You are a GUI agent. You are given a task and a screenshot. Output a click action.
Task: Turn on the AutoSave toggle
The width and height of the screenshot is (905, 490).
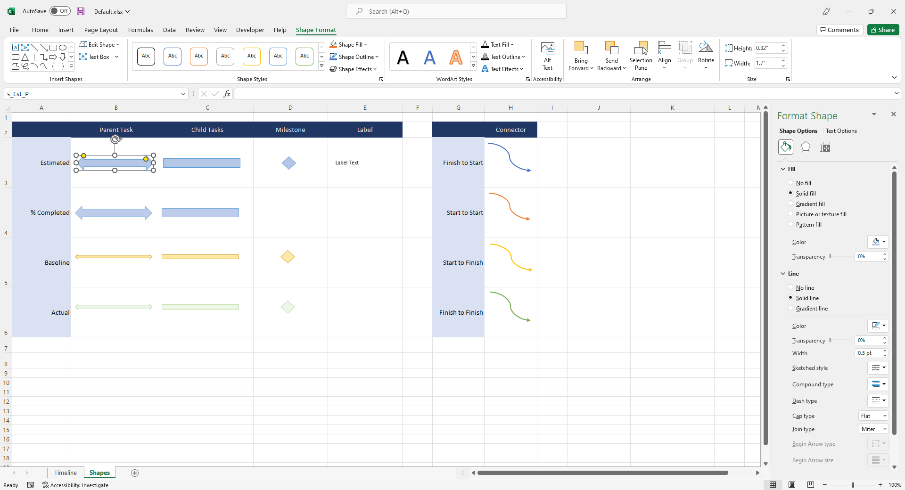coord(60,10)
